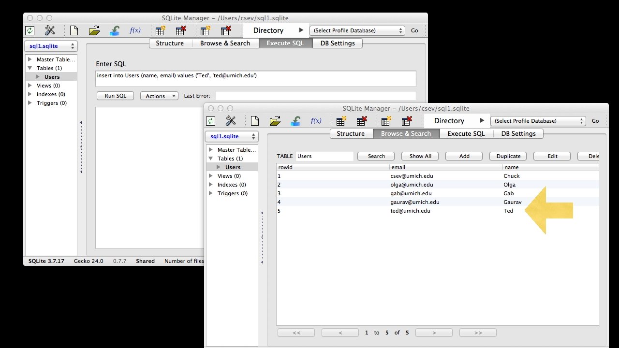Select the Users table in the front window tree
This screenshot has height=348, width=619.
click(x=233, y=167)
